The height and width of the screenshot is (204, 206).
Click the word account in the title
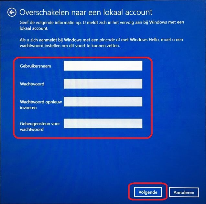coord(139,12)
